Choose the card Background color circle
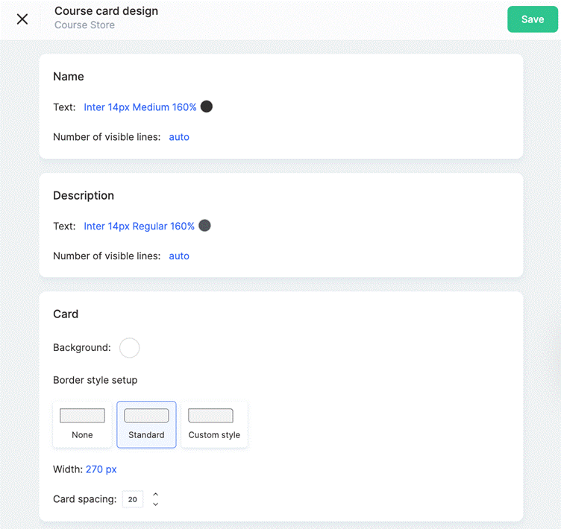The image size is (561, 529). coord(129,348)
